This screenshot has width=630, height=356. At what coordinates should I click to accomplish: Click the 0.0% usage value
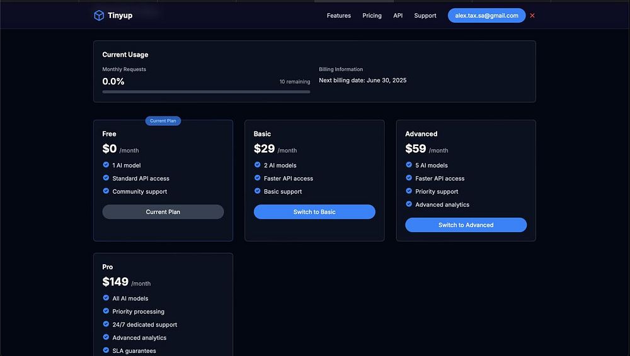(113, 82)
